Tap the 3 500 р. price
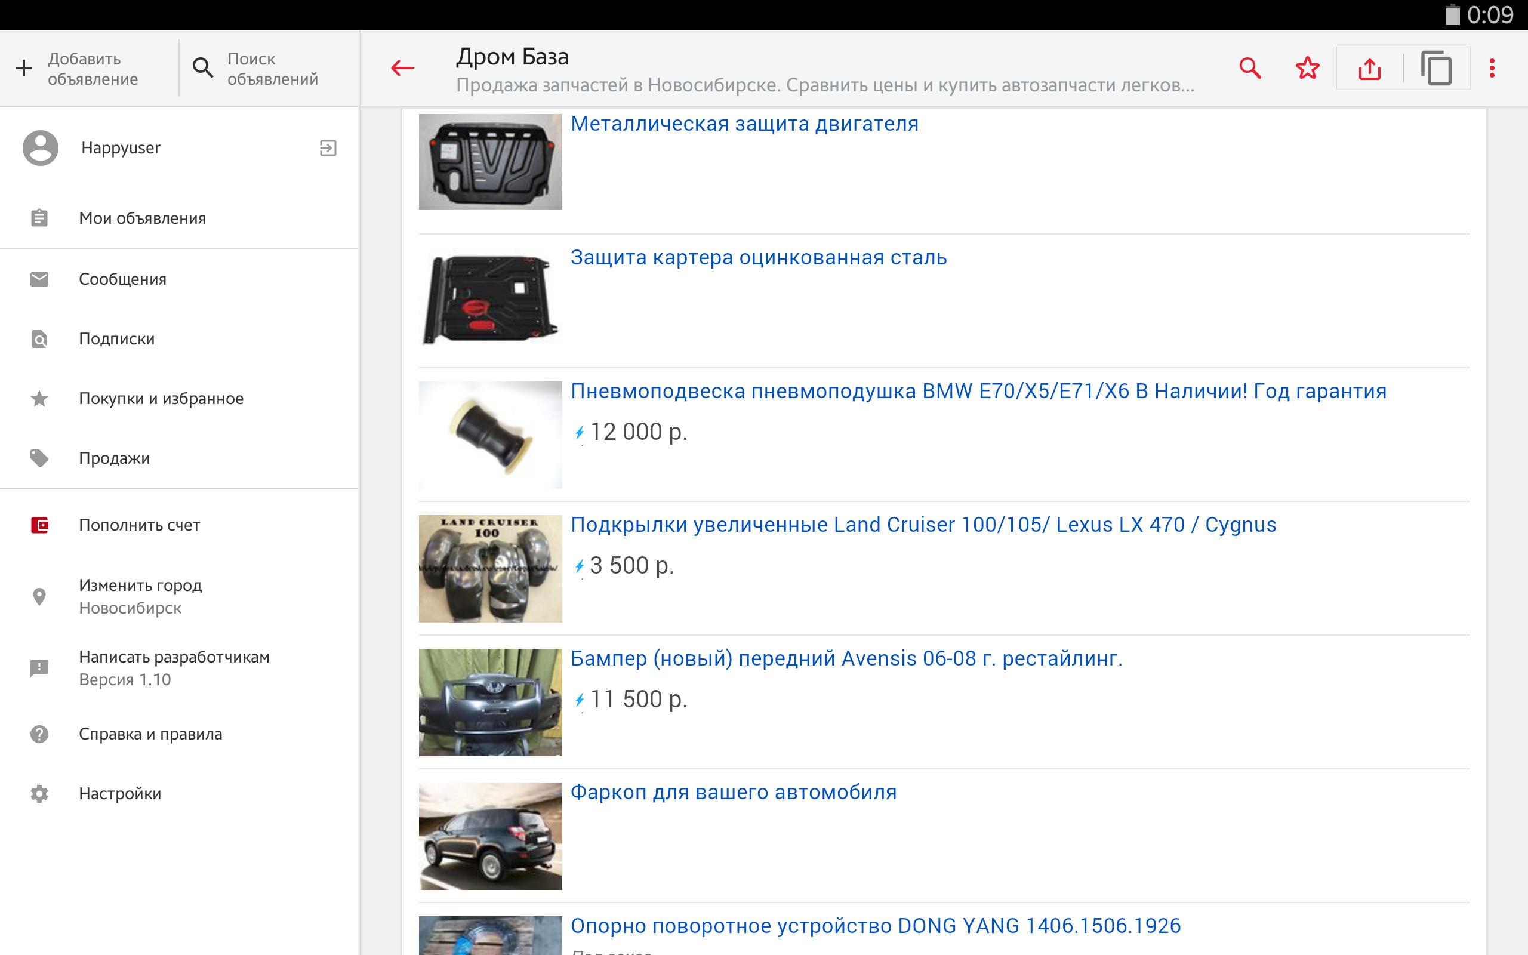1528x955 pixels. (x=631, y=566)
